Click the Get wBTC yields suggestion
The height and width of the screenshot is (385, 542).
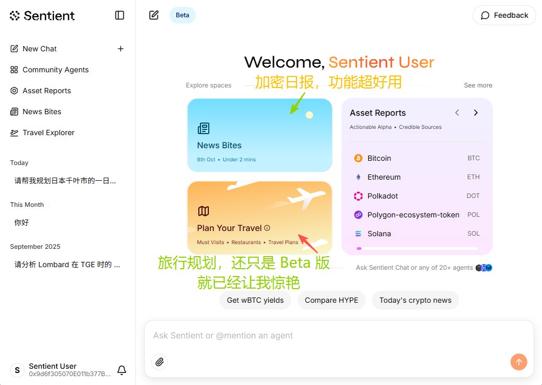pos(255,300)
